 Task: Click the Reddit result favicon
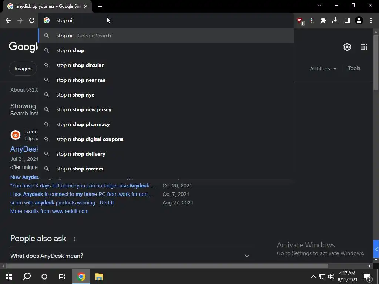coord(16,135)
